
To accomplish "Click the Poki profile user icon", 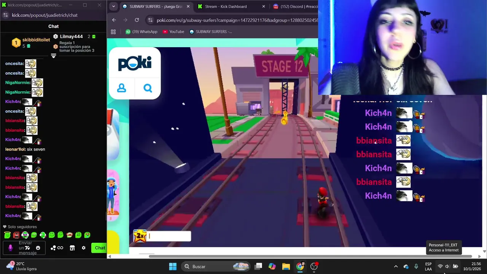I will pyautogui.click(x=122, y=88).
